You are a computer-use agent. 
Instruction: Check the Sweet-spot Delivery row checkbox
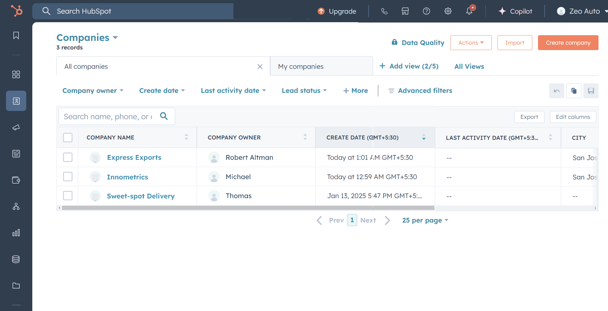pyautogui.click(x=67, y=196)
